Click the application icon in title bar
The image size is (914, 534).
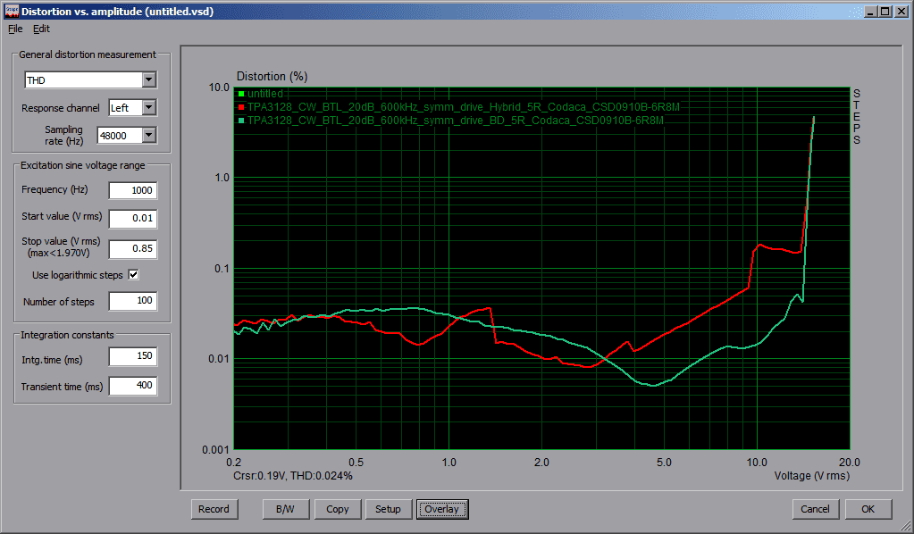coord(11,12)
